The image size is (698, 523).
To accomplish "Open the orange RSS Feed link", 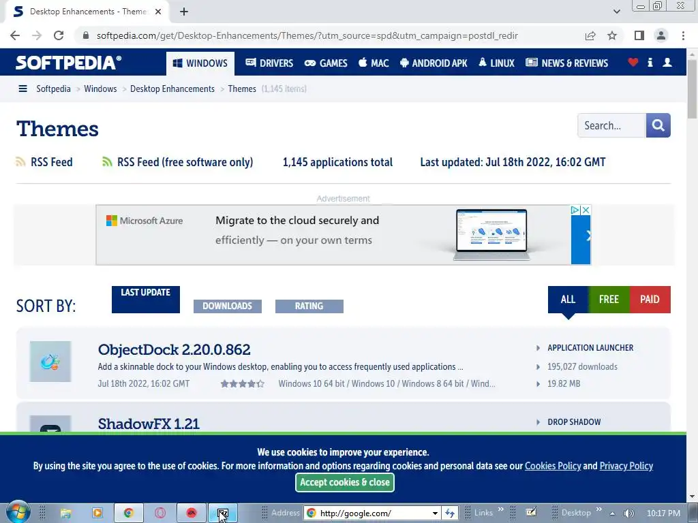I will click(x=44, y=162).
